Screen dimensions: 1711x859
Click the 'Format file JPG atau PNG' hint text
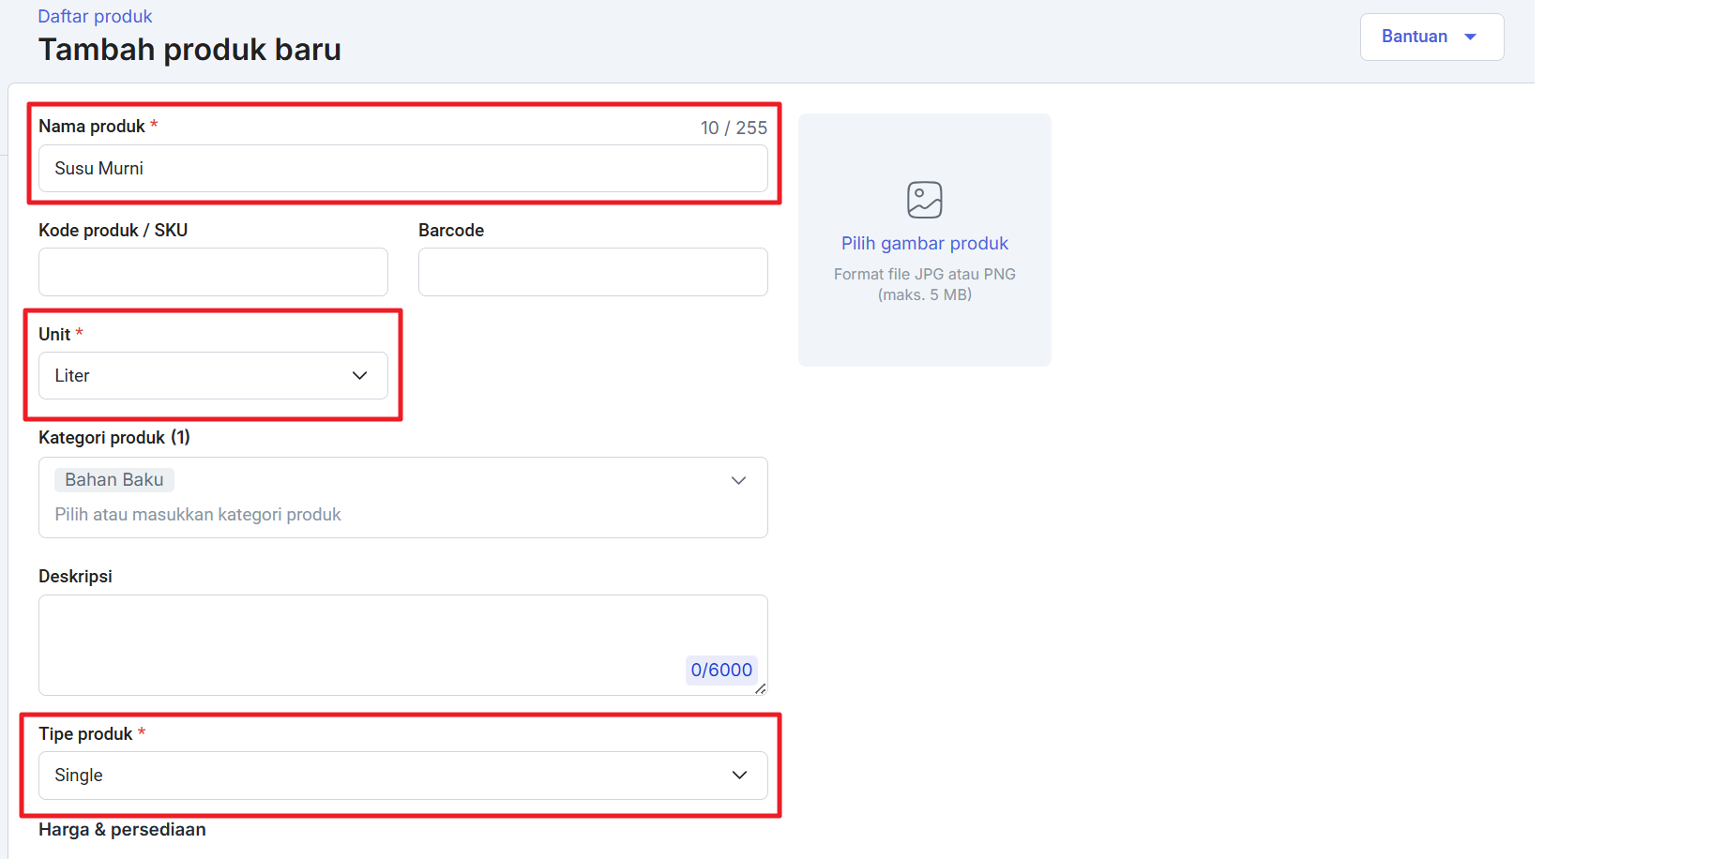pos(924,275)
